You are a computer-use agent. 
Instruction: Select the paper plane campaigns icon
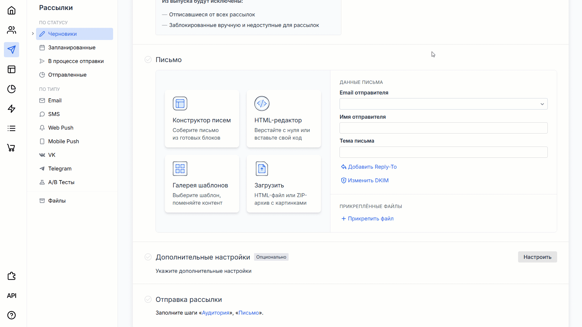pyautogui.click(x=11, y=50)
